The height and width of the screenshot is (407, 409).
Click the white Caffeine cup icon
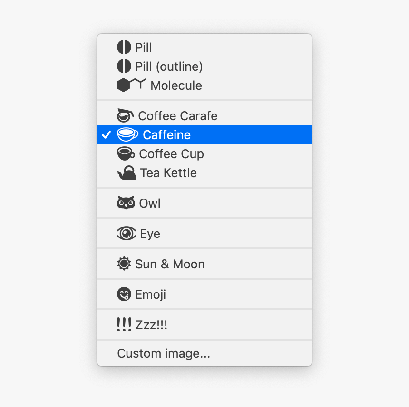pos(127,135)
